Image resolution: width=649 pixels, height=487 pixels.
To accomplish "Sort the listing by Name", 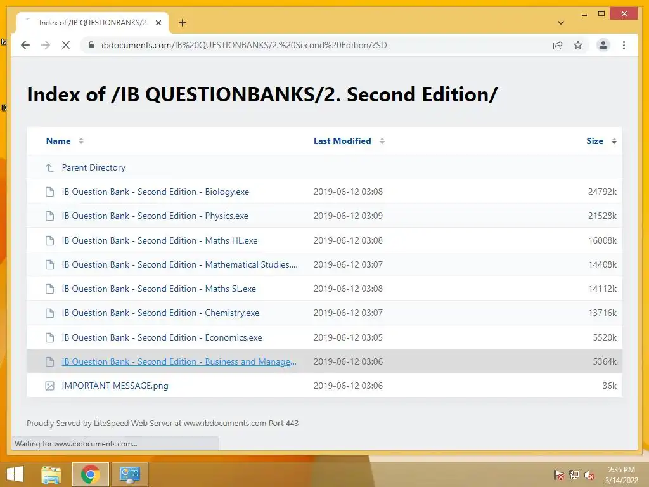I will pos(58,141).
